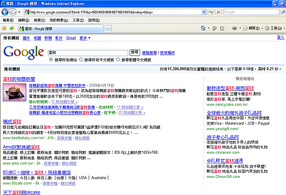Open the 工具(T) menu

78,20
